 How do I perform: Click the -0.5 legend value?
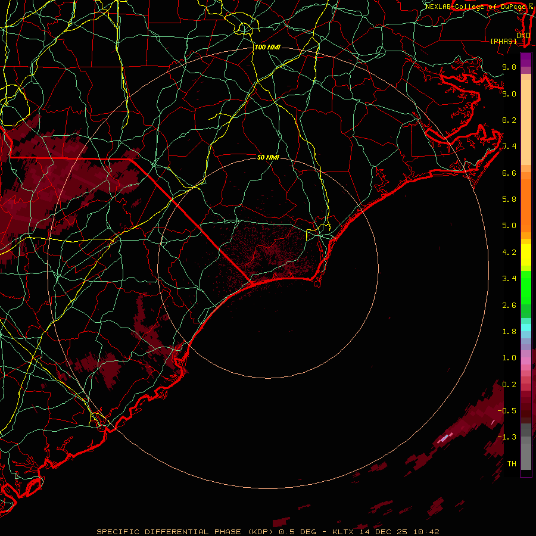pos(507,410)
